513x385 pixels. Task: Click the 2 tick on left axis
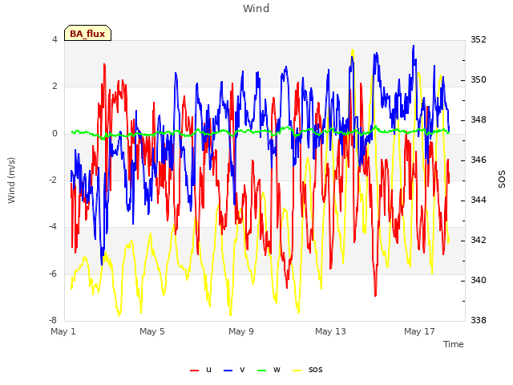point(55,87)
